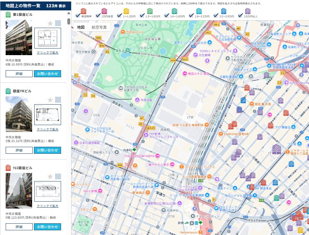
Task: Select the TOHOシネマズ シャンテ marker
Action: [x=235, y=51]
